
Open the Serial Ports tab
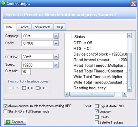(x=42, y=27)
